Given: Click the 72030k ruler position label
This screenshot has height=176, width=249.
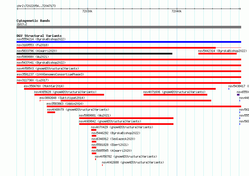Looking at the screenshot, I should point(87,11).
